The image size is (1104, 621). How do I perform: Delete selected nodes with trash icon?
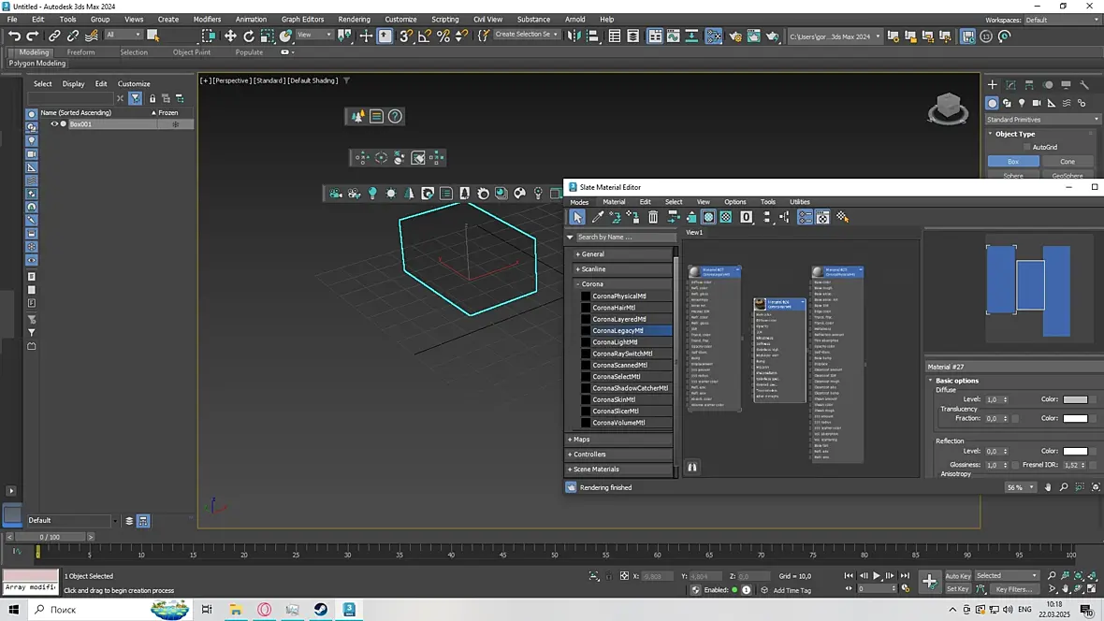[653, 217]
